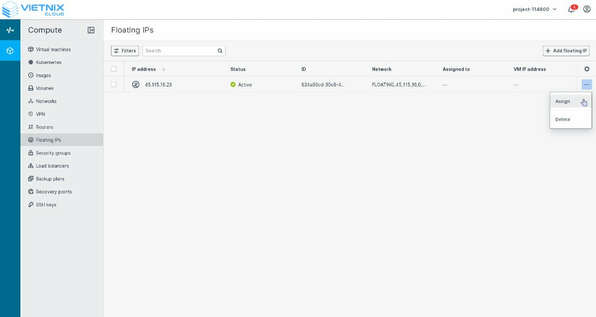Click the floating IP icon beside 45.115.16.23
The width and height of the screenshot is (596, 317).
click(136, 84)
